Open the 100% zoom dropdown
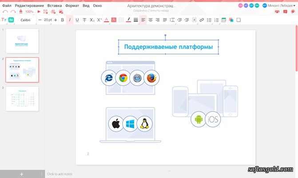This screenshot has height=178, width=298. [x=29, y=12]
